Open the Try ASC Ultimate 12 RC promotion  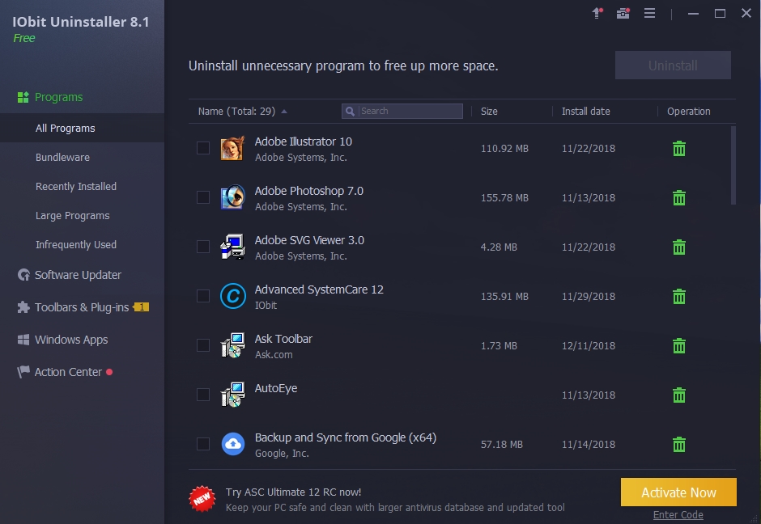[293, 492]
